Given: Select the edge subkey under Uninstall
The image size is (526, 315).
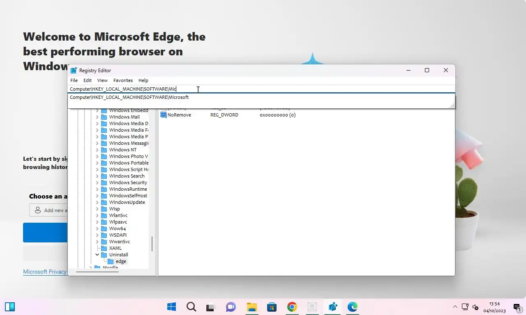Looking at the screenshot, I should click(121, 261).
